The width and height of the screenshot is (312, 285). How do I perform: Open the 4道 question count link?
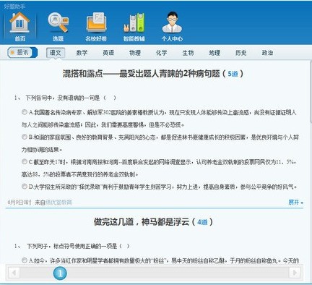tap(202, 222)
